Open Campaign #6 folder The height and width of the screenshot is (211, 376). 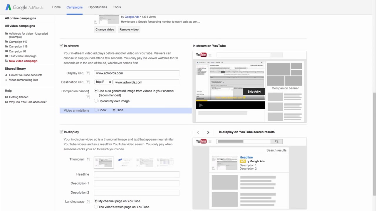pyautogui.click(x=17, y=51)
